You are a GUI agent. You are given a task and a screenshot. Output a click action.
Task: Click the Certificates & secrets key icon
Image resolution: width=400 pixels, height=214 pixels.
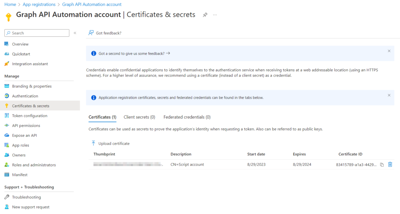point(7,106)
